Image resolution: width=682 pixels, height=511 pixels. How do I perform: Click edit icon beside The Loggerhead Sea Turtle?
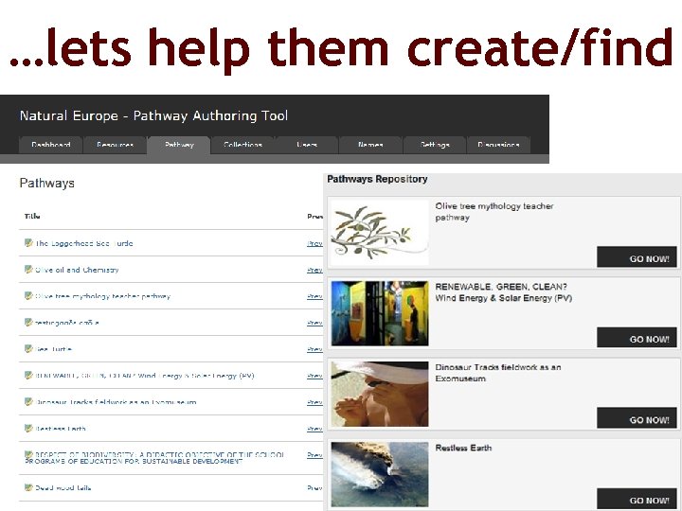coord(28,242)
